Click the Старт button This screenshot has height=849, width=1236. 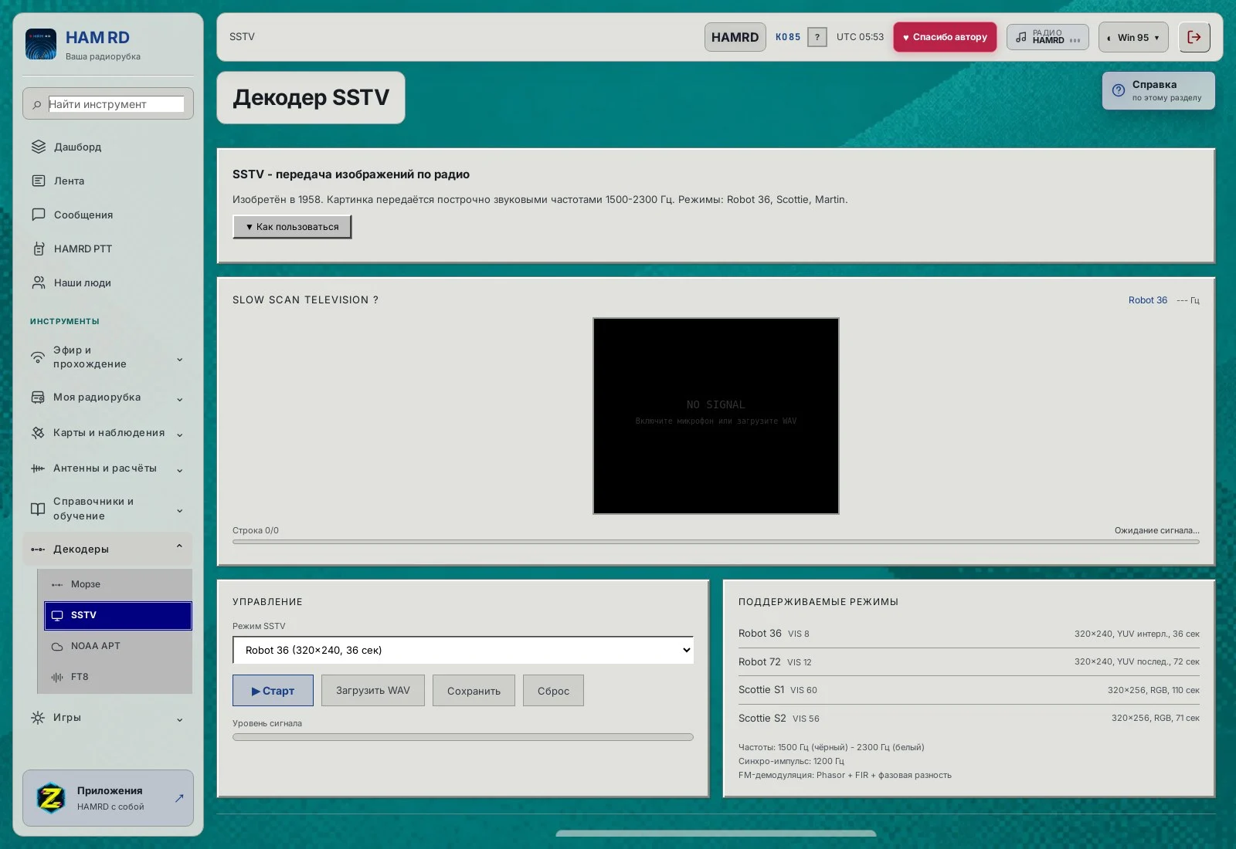273,691
